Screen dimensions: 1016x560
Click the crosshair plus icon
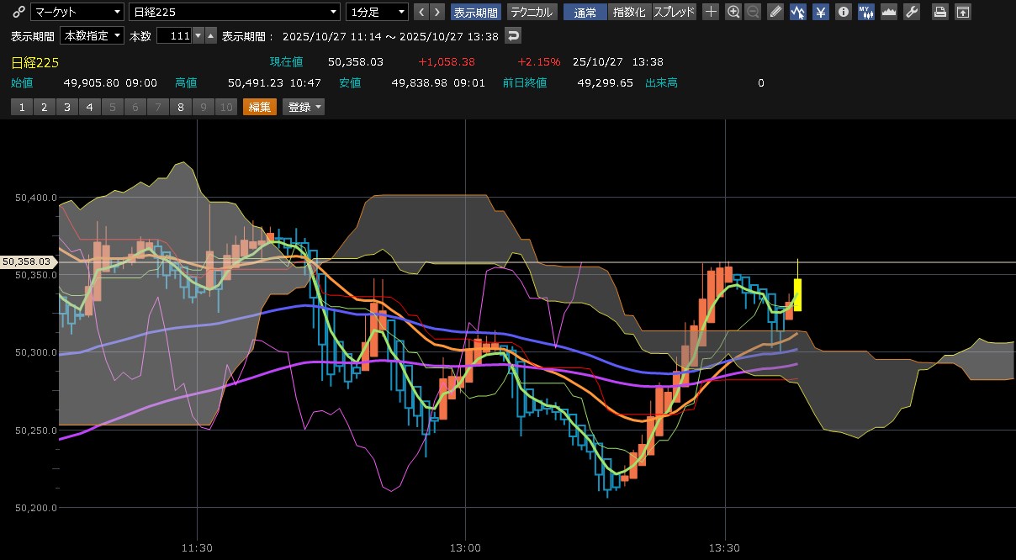(711, 12)
